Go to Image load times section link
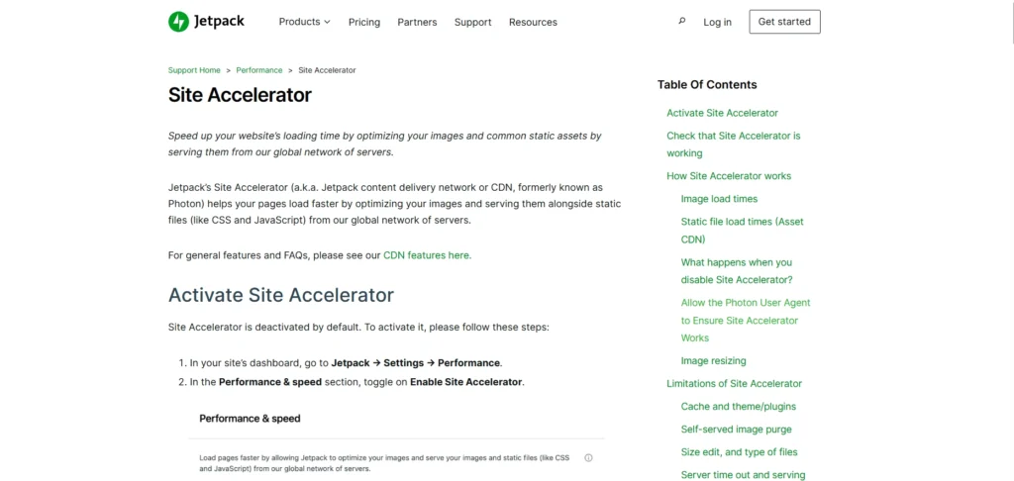 pyautogui.click(x=719, y=199)
